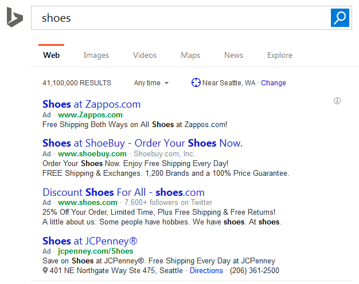Open the Explore tab

(x=280, y=55)
